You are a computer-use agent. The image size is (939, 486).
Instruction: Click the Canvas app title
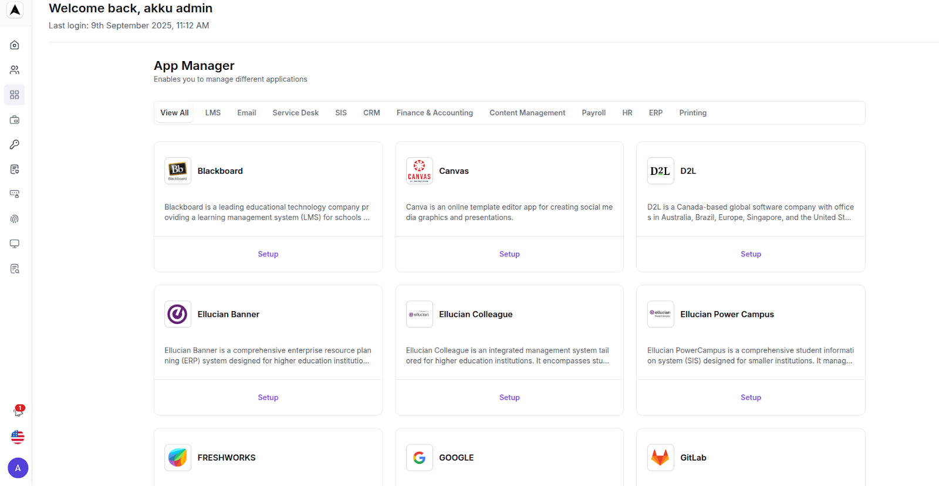point(454,171)
